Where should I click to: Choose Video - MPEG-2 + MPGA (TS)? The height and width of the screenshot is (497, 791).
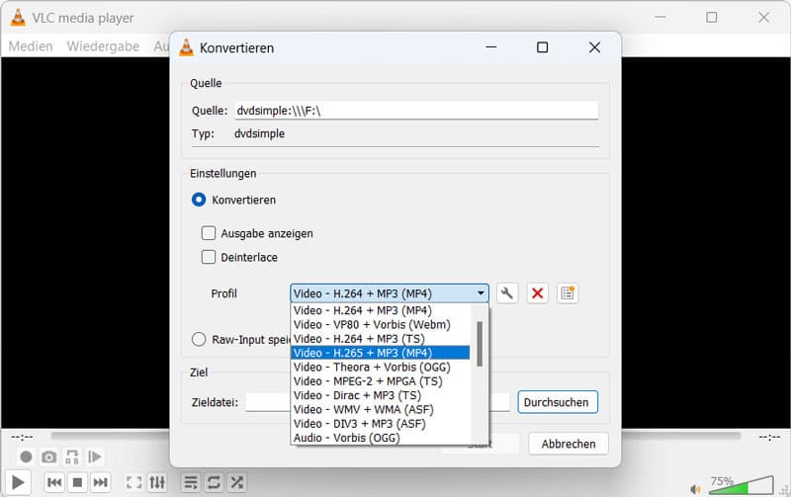(381, 381)
